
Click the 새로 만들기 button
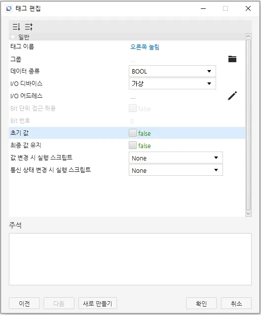tap(98, 303)
